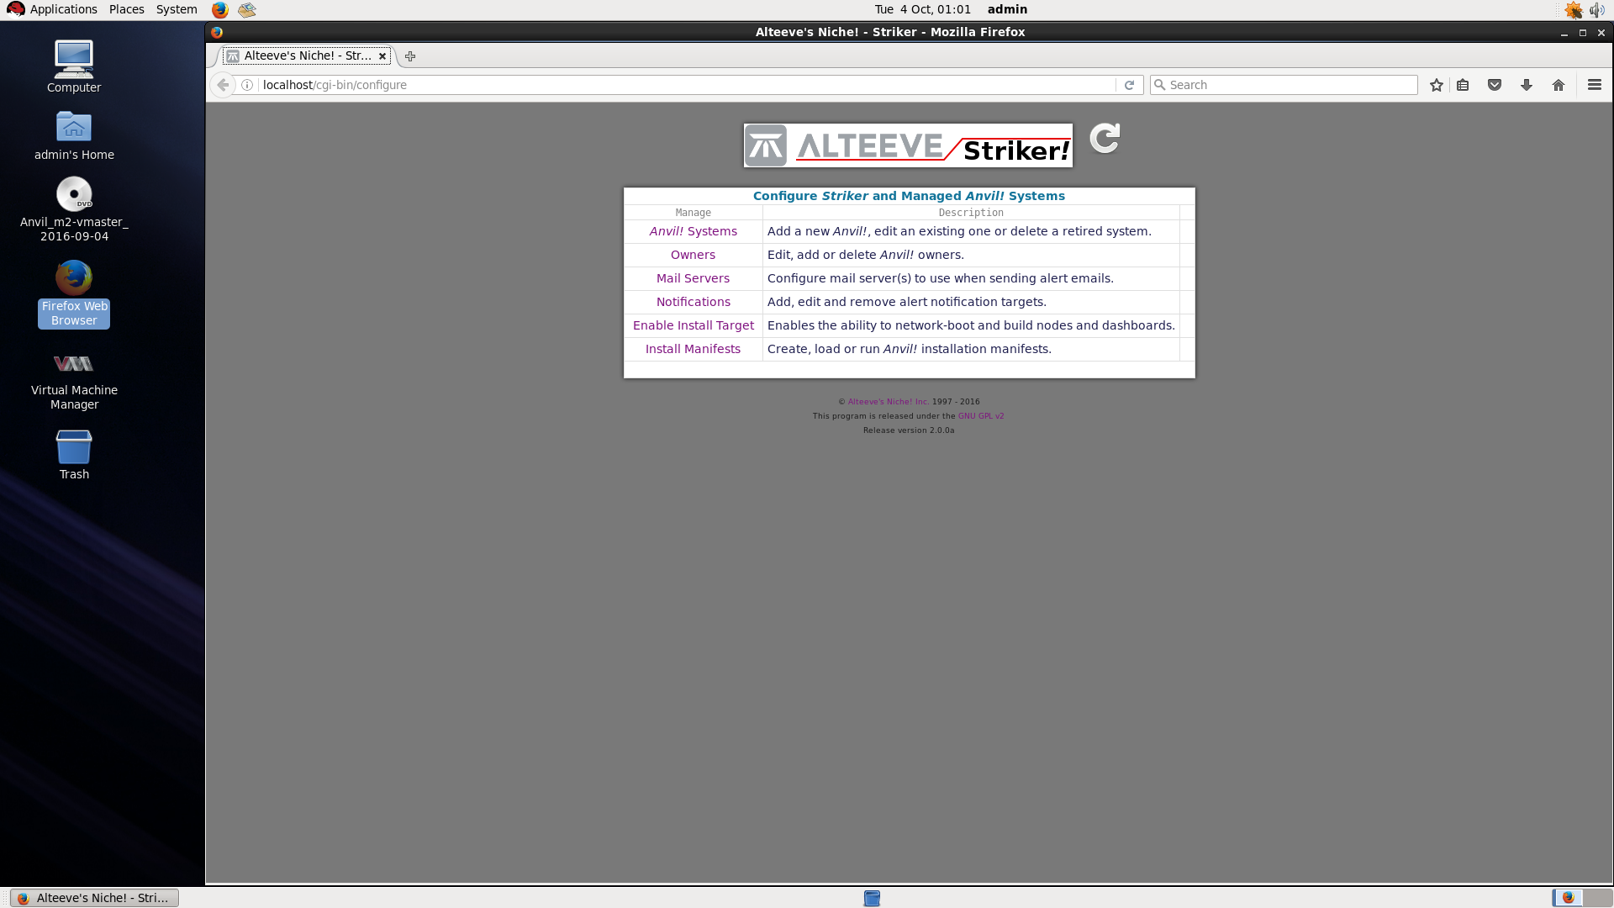Click the Striker refresh arrow icon
Viewport: 1614px width, 908px height.
pos(1105,139)
